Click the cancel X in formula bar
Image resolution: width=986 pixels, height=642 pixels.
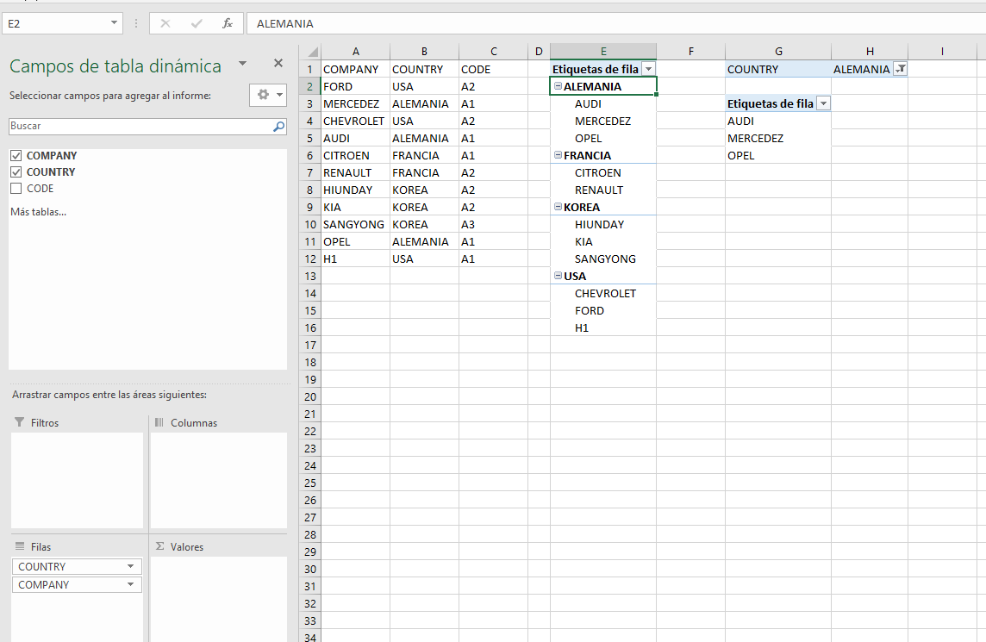tap(165, 23)
